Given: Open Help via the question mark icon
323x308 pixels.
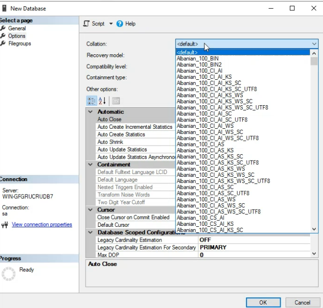Looking at the screenshot, I should 120,24.
